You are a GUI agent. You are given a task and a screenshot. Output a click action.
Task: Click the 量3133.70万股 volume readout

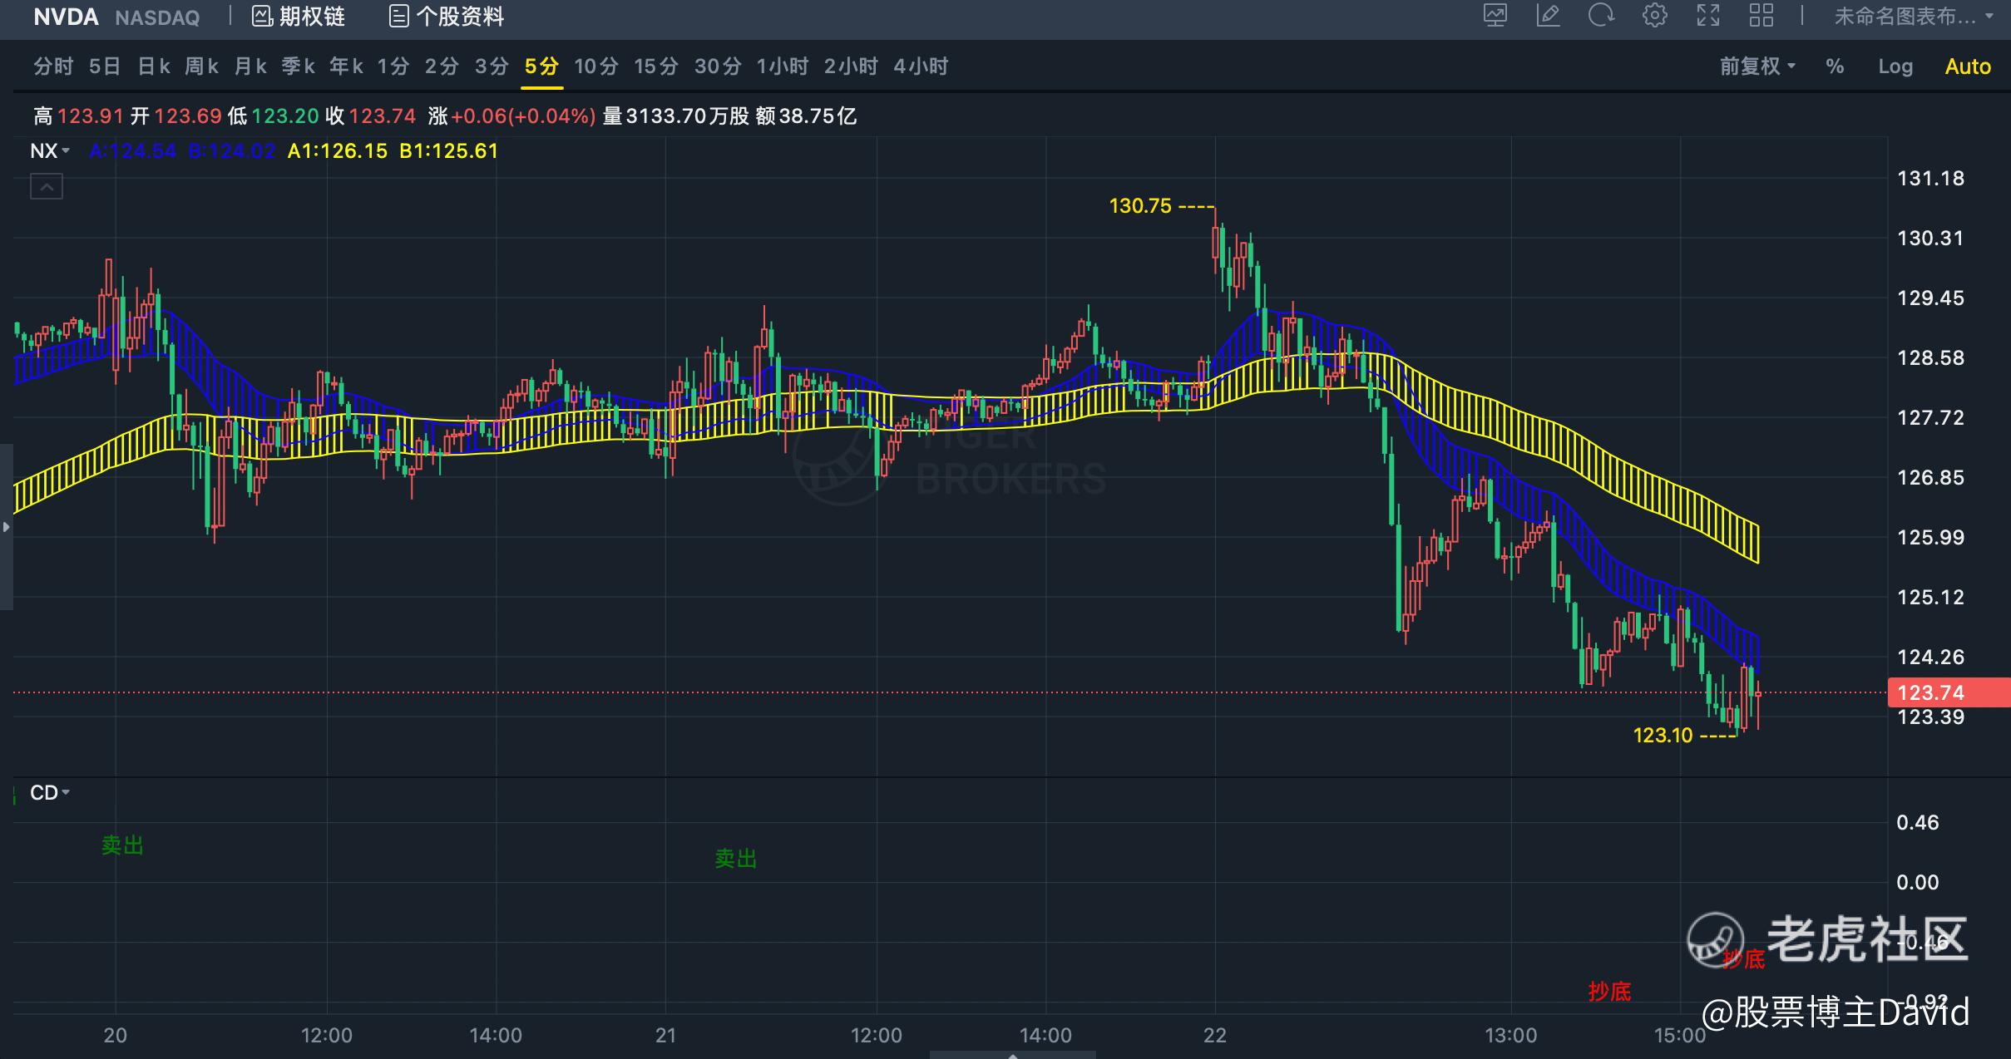[x=676, y=116]
